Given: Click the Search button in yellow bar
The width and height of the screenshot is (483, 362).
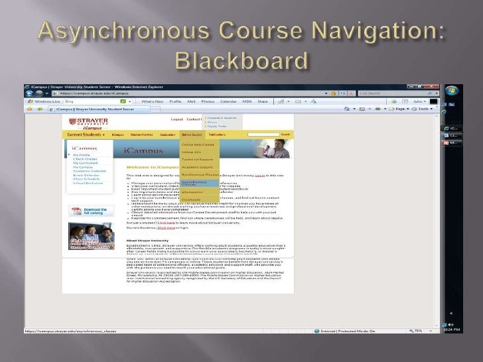Looking at the screenshot, I should pos(285,135).
